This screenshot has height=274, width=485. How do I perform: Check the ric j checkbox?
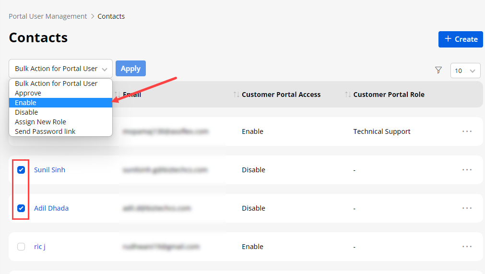tap(21, 247)
